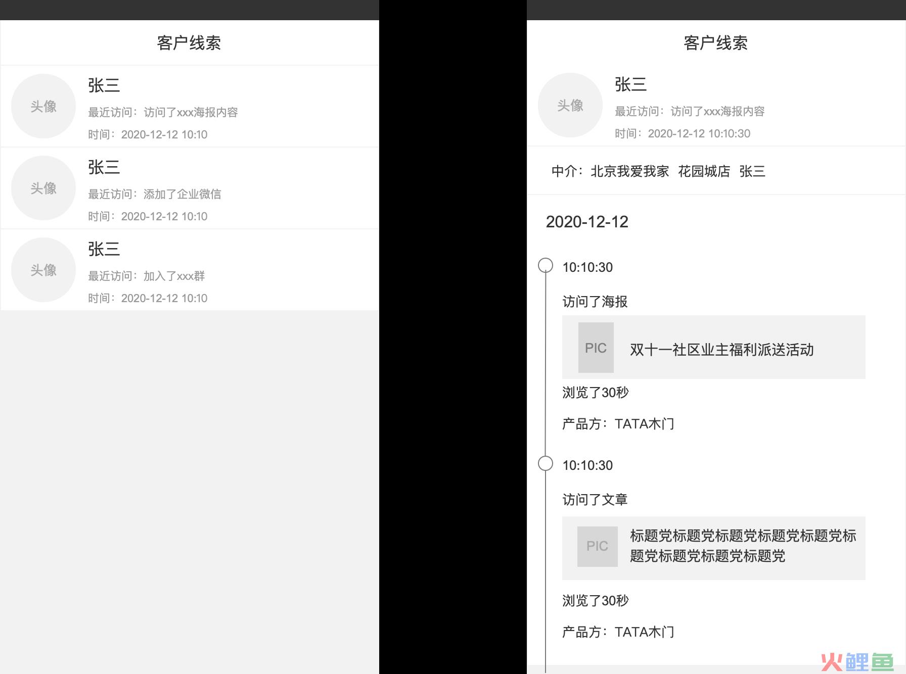Select 张三 name in the detail header
Image resolution: width=906 pixels, height=674 pixels.
[x=631, y=84]
